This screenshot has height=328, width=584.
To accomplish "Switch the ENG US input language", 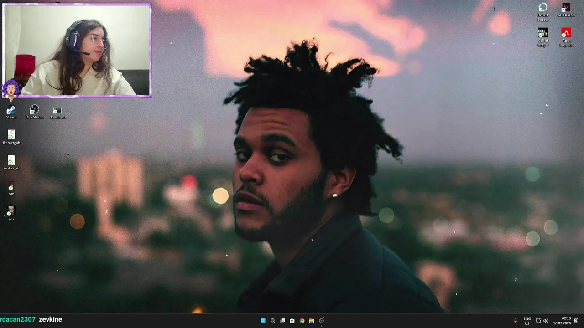I will click(x=527, y=321).
